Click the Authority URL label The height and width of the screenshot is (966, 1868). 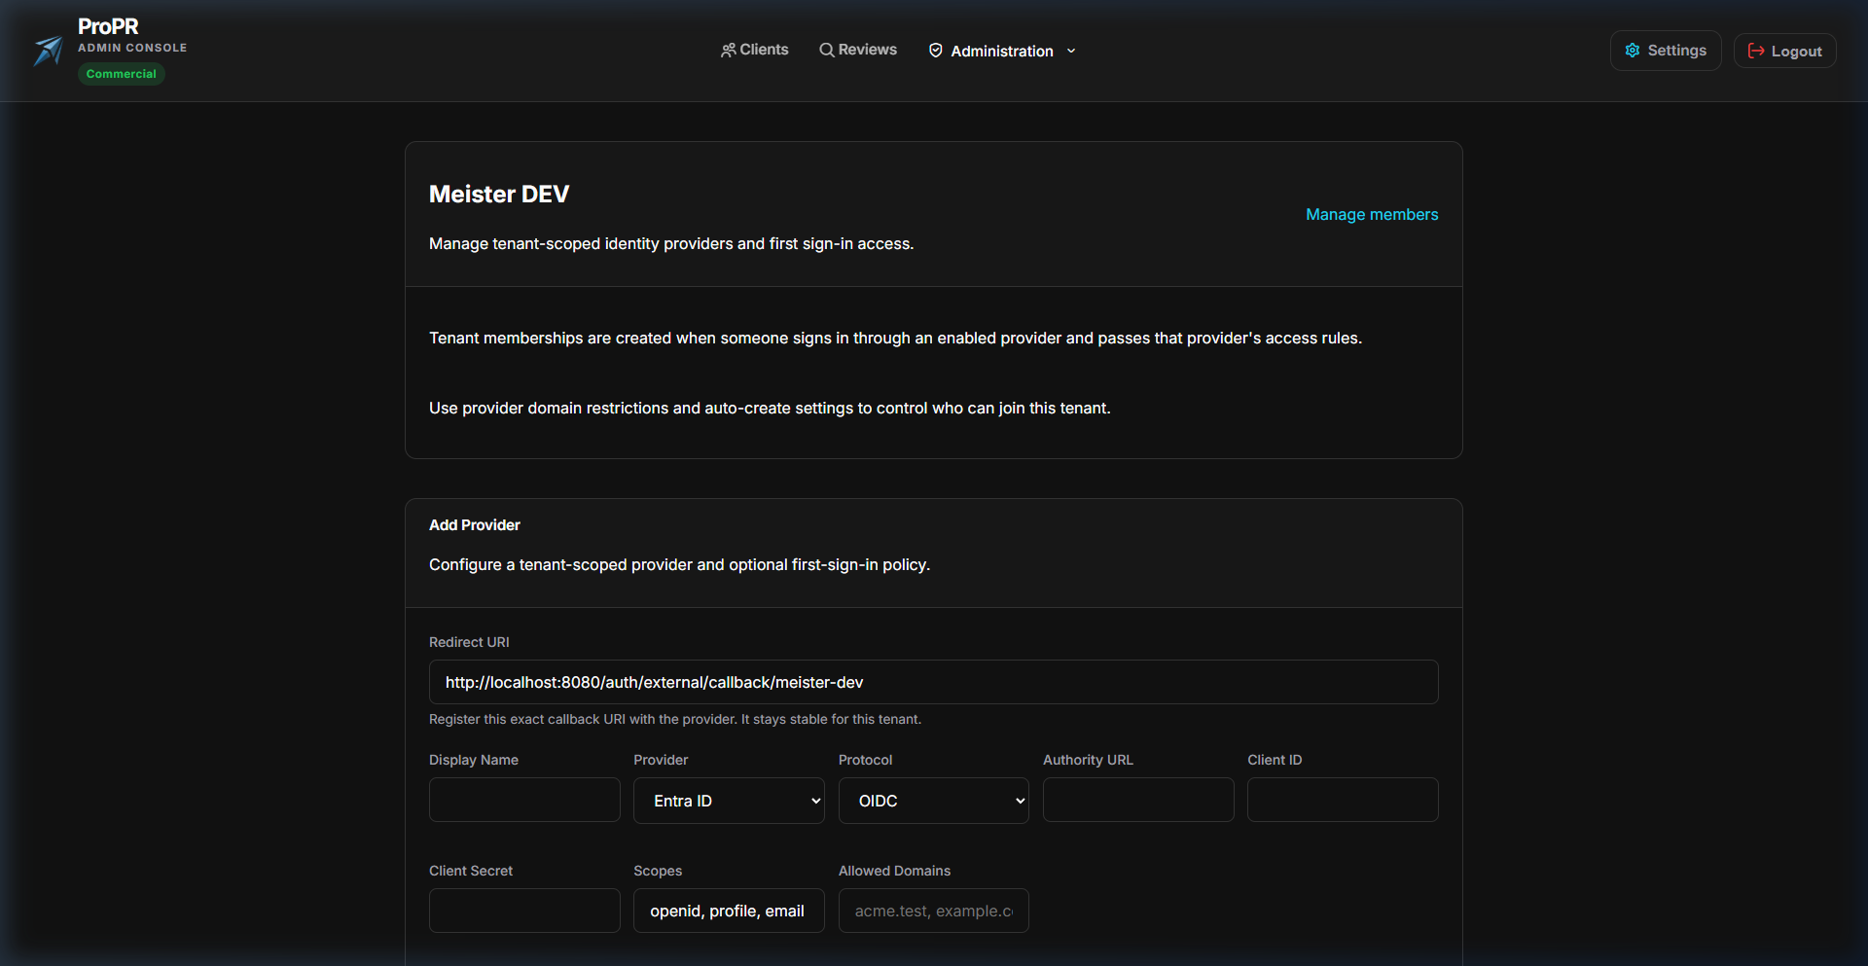[x=1088, y=760]
